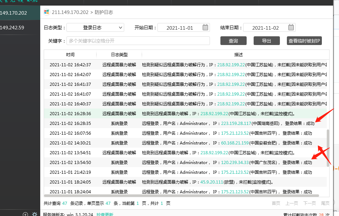Click the Windows logo icon in the breadcrumb
The height and width of the screenshot is (216, 339).
click(x=46, y=12)
